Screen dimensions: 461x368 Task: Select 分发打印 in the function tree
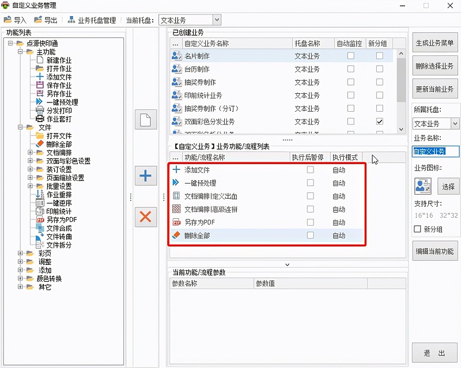pyautogui.click(x=59, y=111)
